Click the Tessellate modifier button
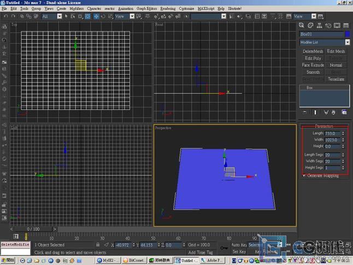This screenshot has height=265, width=353. point(336,79)
